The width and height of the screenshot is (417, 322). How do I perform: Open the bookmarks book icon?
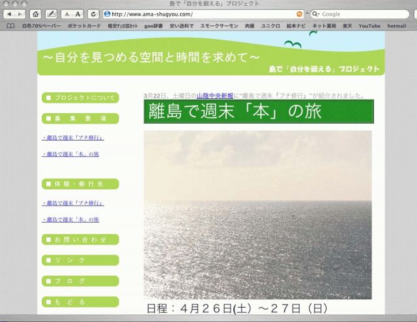[10, 25]
